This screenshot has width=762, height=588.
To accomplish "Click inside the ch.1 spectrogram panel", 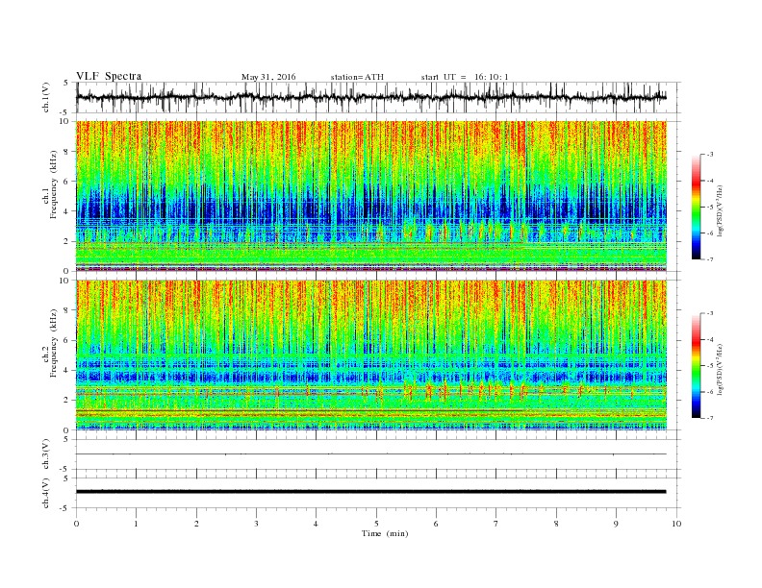I will click(371, 196).
